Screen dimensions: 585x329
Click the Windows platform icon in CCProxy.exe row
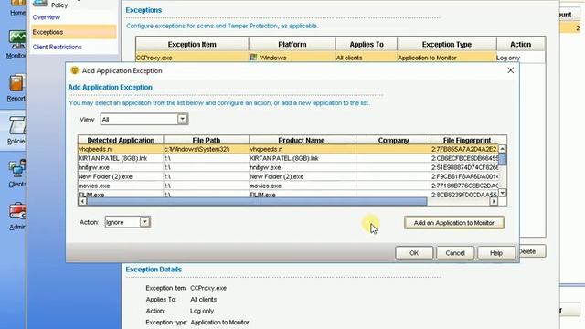254,58
